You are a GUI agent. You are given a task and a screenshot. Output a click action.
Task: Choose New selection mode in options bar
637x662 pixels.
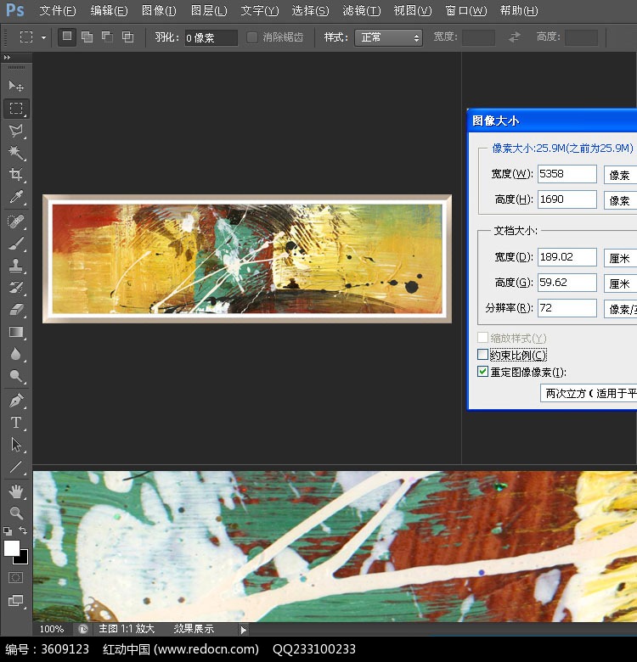[x=67, y=36]
